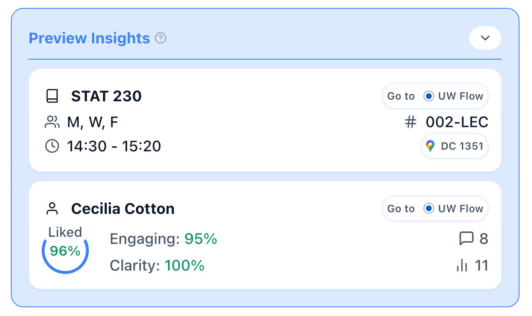Click the person icon beside Cecilia Cotton
Screen dimensions: 532x316
(52, 208)
